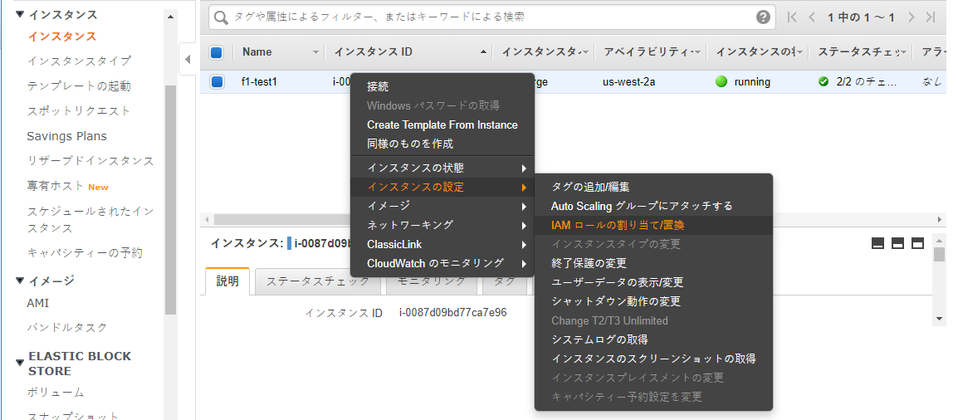Viewport: 958px width, 420px height.
Task: Collapse the インスタンス section in sidebar
Action: point(19,15)
